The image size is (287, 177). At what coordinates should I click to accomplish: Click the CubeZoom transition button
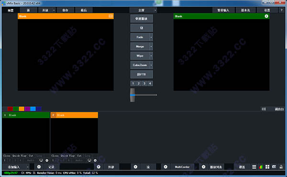(x=140, y=65)
